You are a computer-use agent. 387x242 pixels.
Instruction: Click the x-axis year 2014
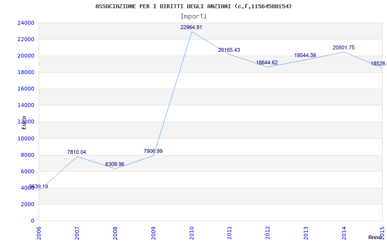(x=344, y=233)
